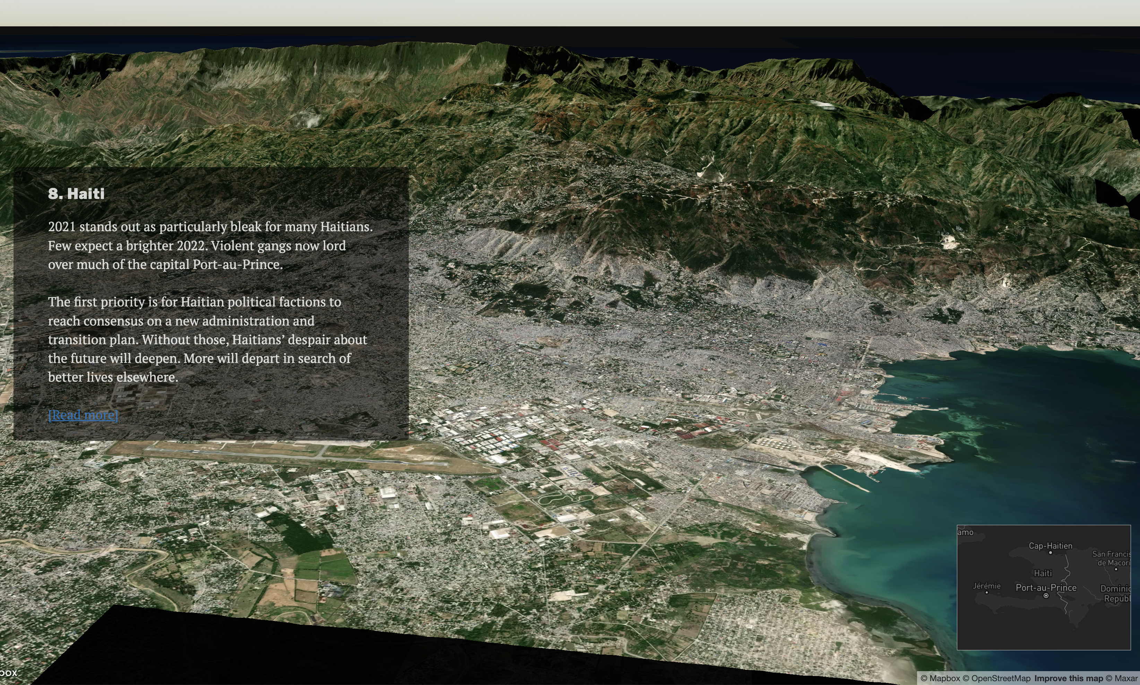Screen dimensions: 1140x685
Task: Open the [Read more] link
Action: tap(83, 415)
